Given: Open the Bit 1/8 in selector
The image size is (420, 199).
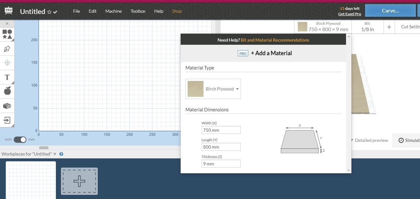Looking at the screenshot, I should [367, 26].
